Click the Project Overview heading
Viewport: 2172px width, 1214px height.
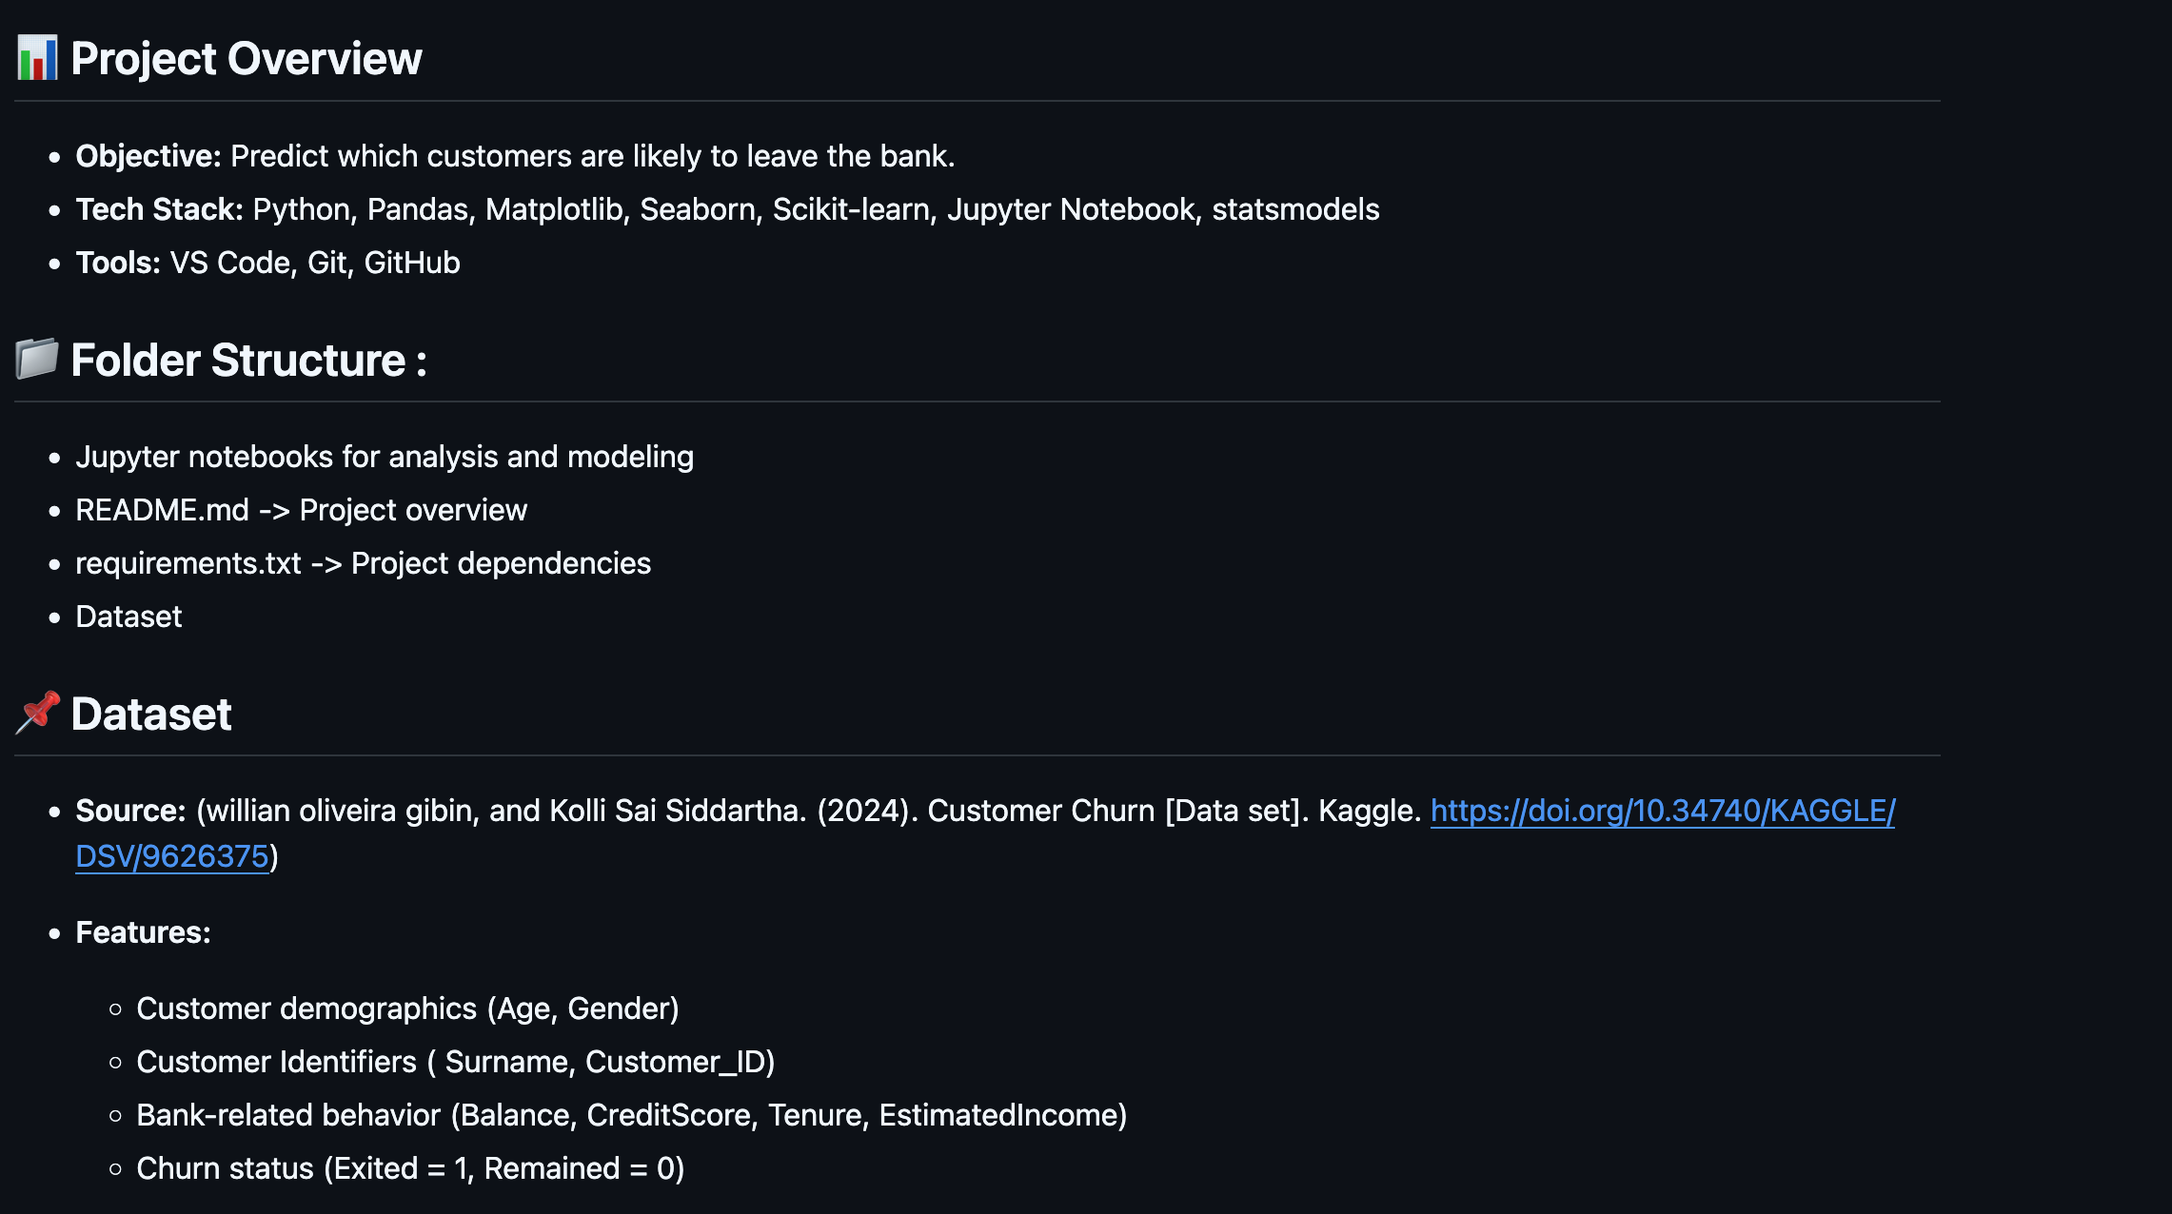(x=247, y=59)
